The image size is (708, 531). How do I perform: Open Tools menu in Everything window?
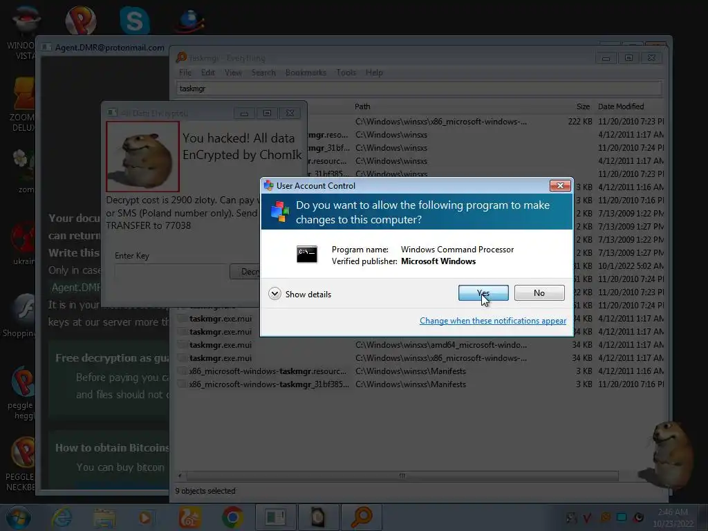(346, 72)
